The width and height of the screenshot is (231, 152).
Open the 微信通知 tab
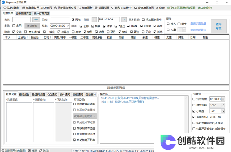pos(78,95)
